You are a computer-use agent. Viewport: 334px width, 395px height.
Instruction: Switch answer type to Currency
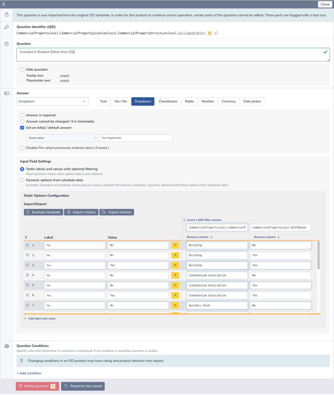tap(229, 101)
